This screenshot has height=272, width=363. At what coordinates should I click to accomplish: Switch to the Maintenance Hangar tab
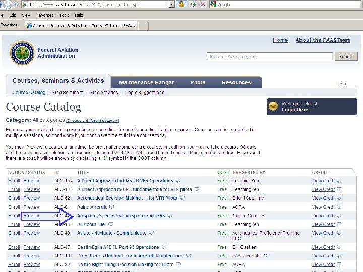pos(147,82)
